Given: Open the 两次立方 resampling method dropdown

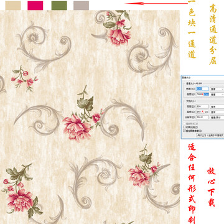Looking at the screenshot, I should pos(210,136).
